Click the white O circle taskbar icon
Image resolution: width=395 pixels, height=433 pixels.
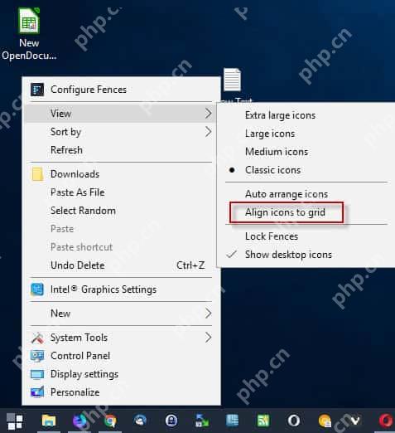point(294,421)
